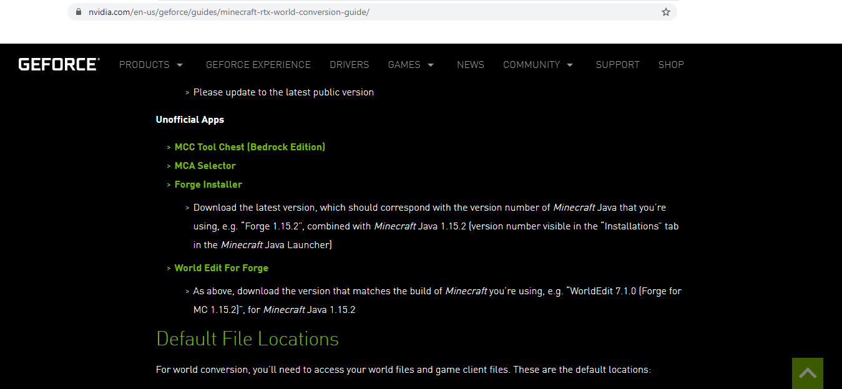Open the MCA Selector link

(x=205, y=166)
